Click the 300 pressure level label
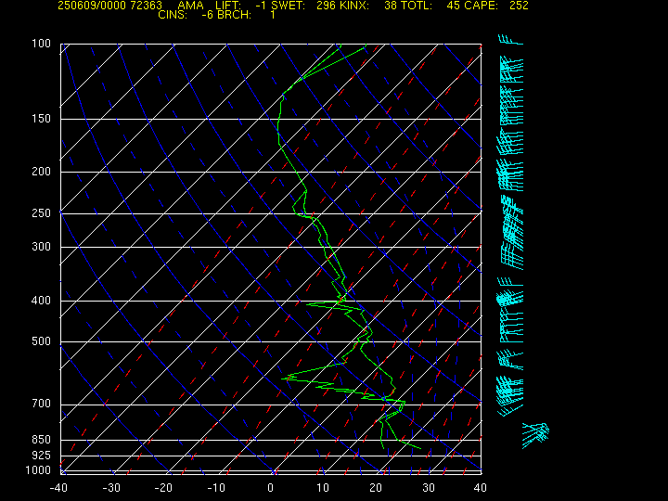The height and width of the screenshot is (501, 668). pyautogui.click(x=42, y=247)
